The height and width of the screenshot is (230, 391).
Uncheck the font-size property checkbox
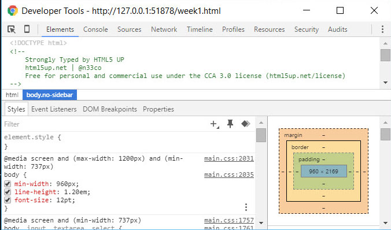click(8, 200)
